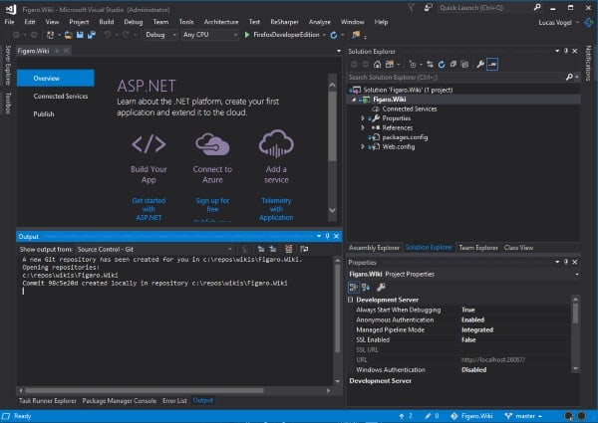Viewport: 598px width, 423px height.
Task: Expand the Web.config node in Solution Explorer
Action: tap(363, 147)
